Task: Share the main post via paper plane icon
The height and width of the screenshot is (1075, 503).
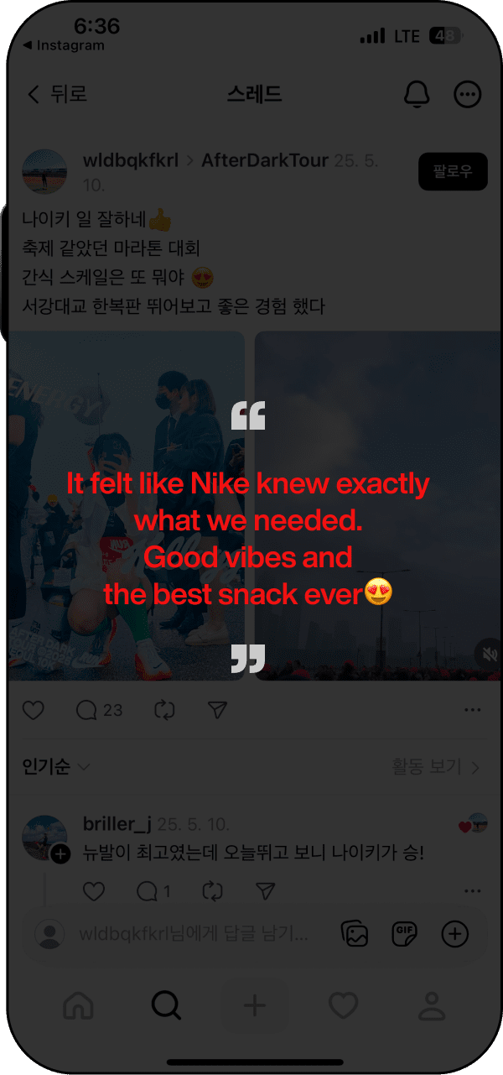Action: click(217, 711)
